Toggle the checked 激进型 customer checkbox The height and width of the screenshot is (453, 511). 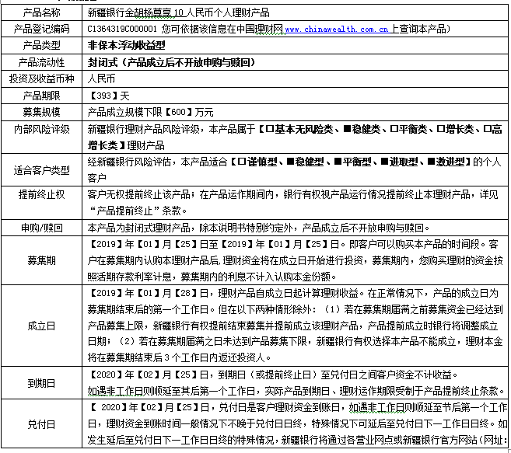tap(431, 162)
